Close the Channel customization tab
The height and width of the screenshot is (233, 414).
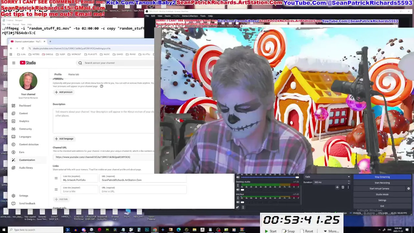[45, 41]
